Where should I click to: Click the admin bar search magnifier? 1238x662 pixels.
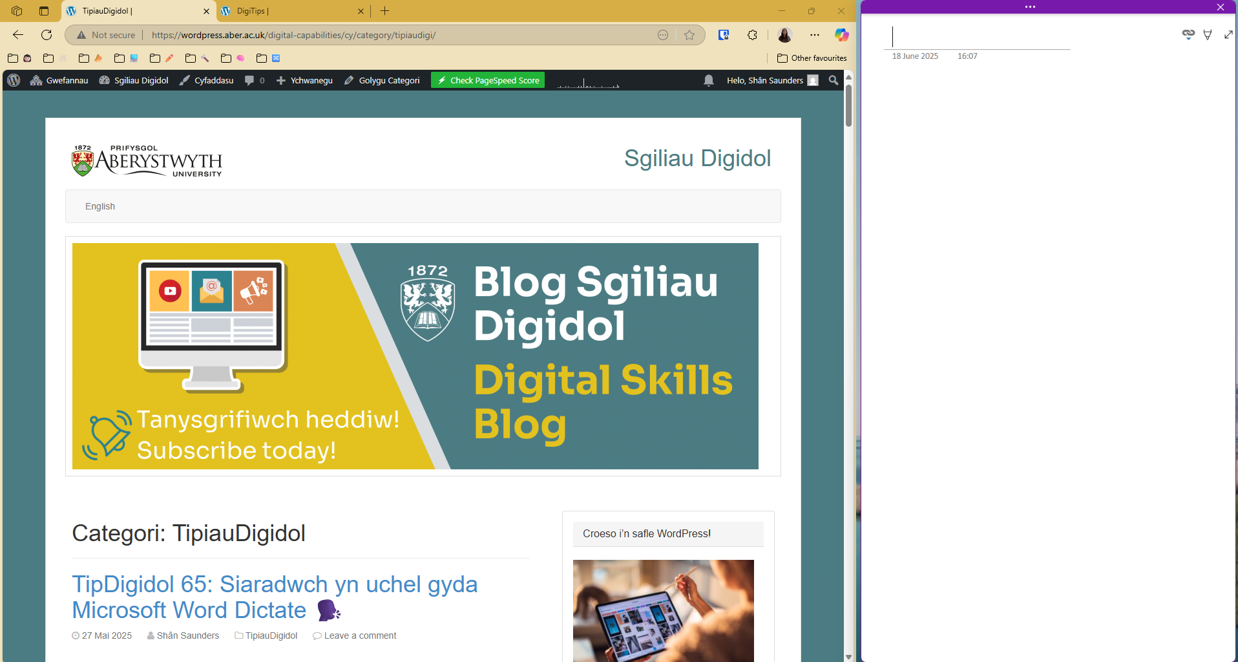tap(834, 80)
